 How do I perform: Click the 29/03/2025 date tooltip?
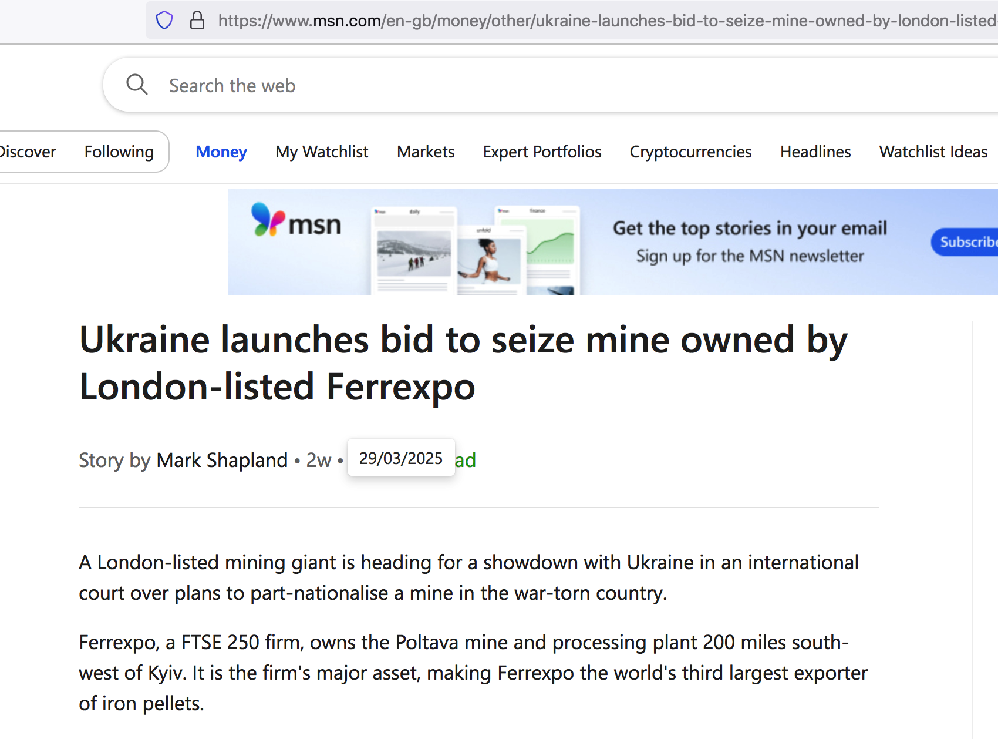click(x=401, y=458)
